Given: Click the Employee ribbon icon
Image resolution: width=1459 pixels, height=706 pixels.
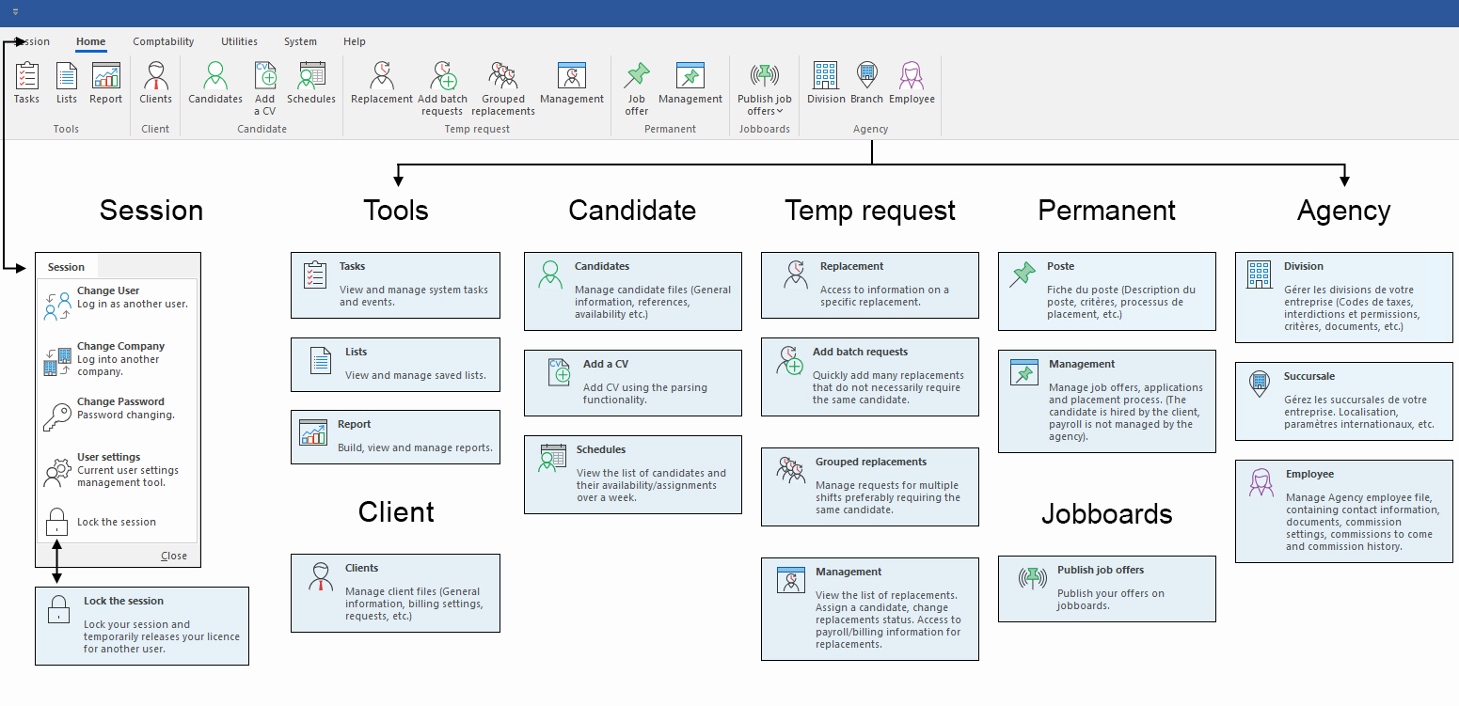Looking at the screenshot, I should tap(911, 83).
